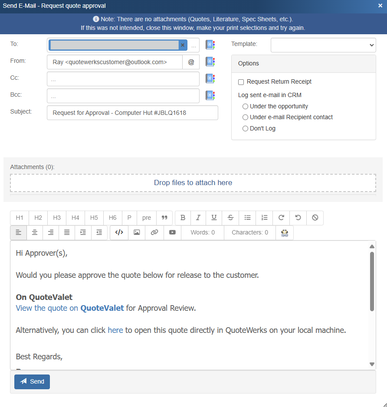Insert a YouTube video into the message
387x407 pixels.
172,232
